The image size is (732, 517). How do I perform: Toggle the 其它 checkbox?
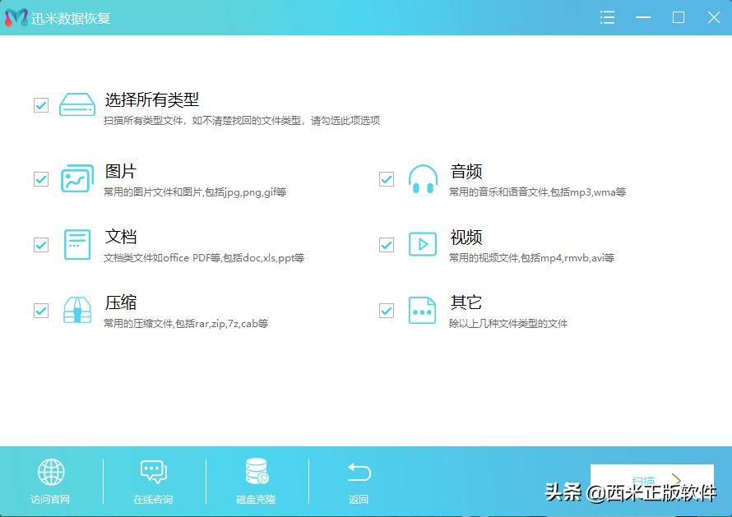coord(386,310)
